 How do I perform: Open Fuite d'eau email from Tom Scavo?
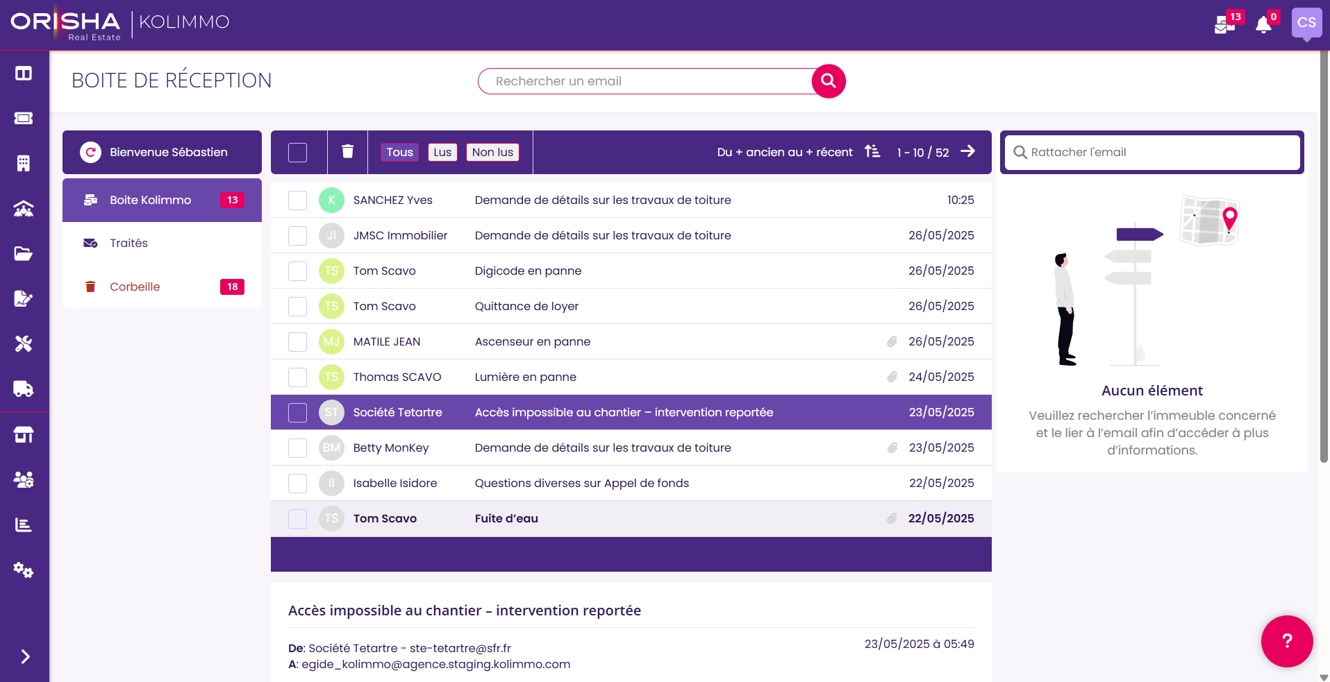[x=631, y=518]
